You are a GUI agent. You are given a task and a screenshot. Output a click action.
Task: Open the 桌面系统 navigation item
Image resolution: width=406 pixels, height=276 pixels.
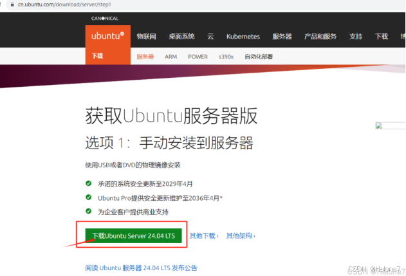(181, 37)
